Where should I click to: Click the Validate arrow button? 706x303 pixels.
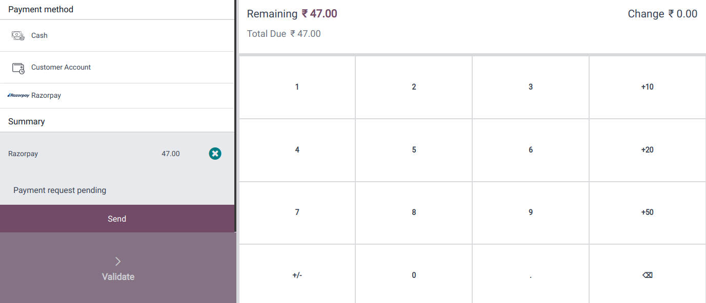click(118, 268)
